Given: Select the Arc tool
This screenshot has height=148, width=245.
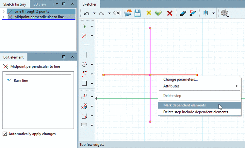Looking at the screenshot, I should (x=84, y=74).
